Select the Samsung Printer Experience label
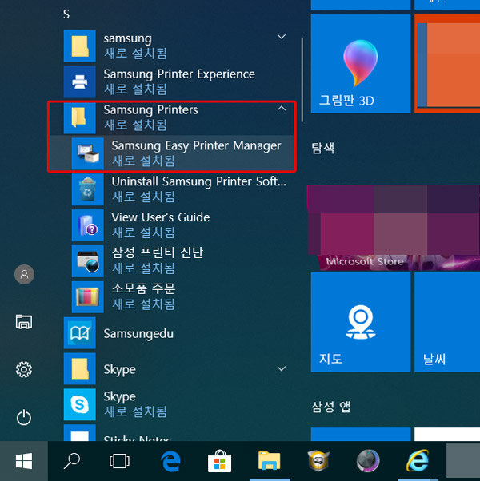Screen dimensions: 480x481 [x=179, y=74]
